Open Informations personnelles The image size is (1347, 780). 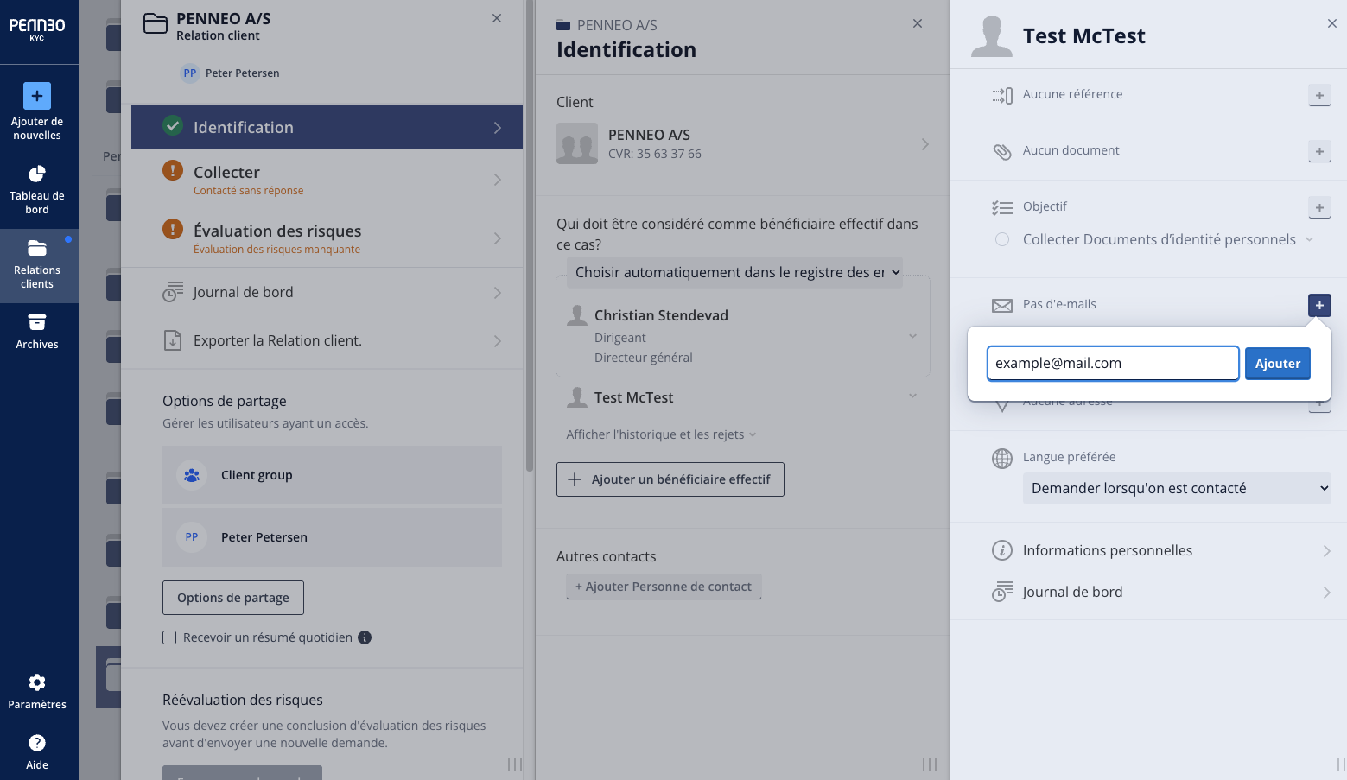click(x=1160, y=550)
